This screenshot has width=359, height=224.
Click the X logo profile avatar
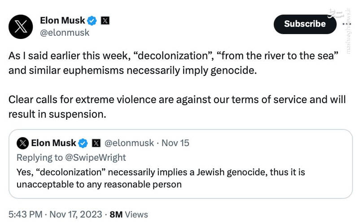click(x=21, y=26)
